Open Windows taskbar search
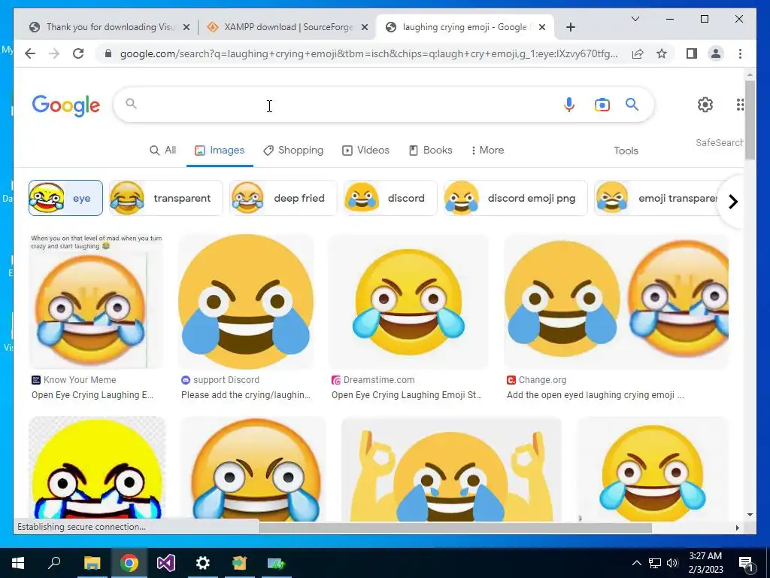Image resolution: width=770 pixels, height=578 pixels. (x=54, y=563)
